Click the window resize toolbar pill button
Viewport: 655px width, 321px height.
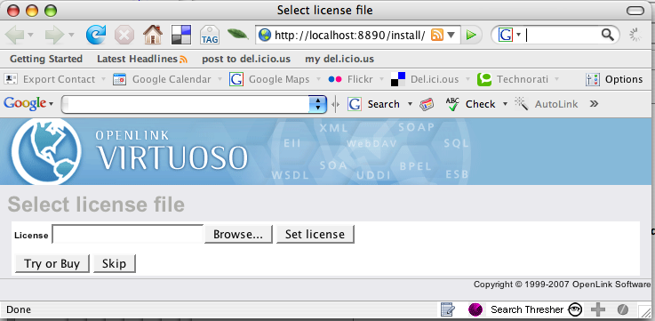click(x=635, y=11)
